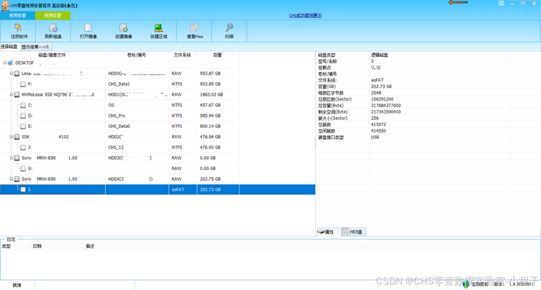Sort by 容量 column header

coord(217,55)
